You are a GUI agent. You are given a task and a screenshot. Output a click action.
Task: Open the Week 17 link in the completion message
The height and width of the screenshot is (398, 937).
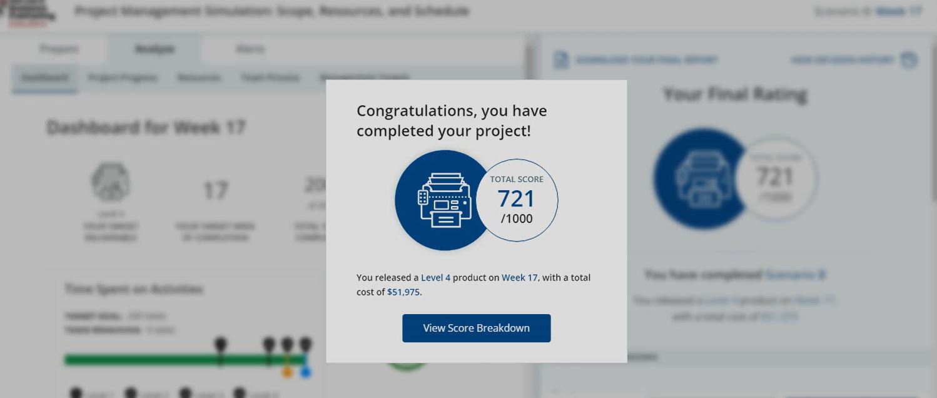coord(519,277)
